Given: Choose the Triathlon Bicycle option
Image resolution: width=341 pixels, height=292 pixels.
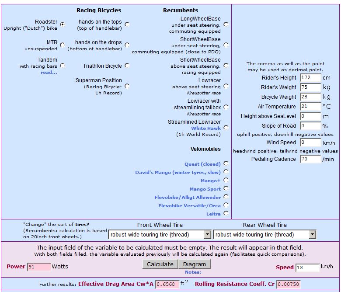Looking at the screenshot, I should coord(127,66).
